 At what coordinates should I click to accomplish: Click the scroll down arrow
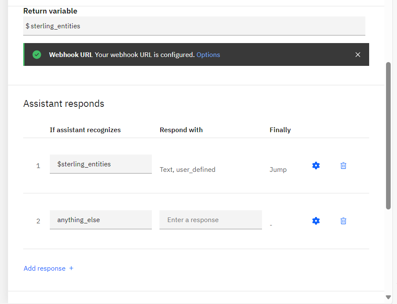[388, 297]
